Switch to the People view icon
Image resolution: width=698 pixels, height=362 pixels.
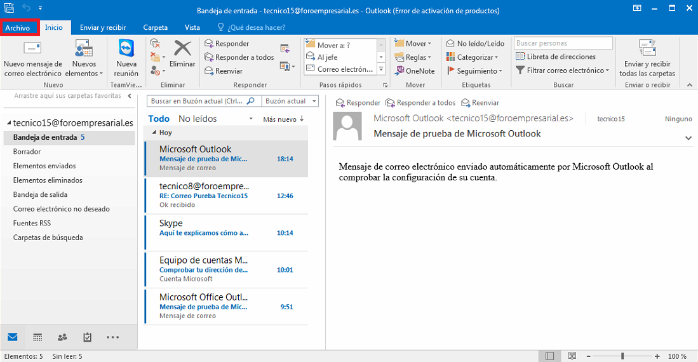pyautogui.click(x=62, y=337)
